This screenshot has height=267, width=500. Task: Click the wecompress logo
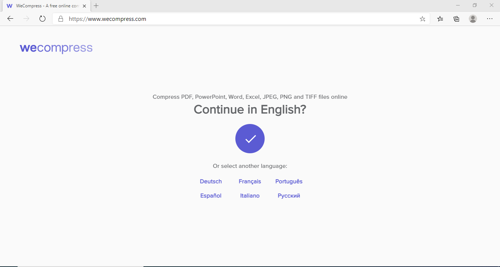56,48
